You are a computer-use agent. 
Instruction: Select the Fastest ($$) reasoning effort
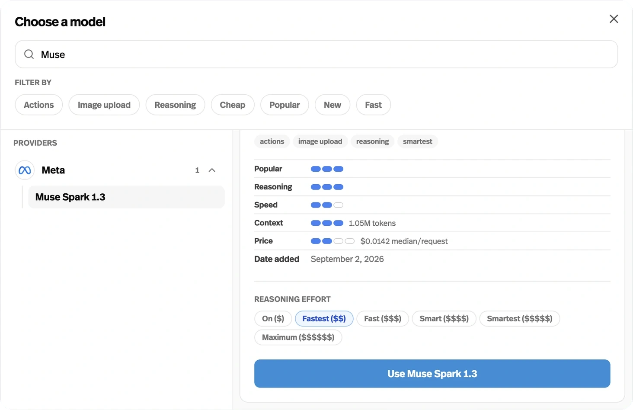(x=324, y=319)
